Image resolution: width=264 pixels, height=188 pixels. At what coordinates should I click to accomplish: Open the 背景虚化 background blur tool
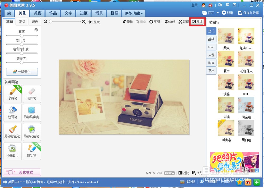coord(13,151)
